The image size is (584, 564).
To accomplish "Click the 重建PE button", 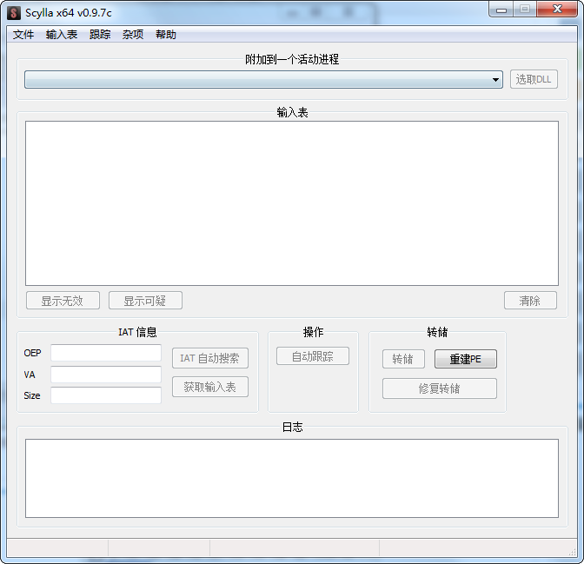I will (x=466, y=359).
